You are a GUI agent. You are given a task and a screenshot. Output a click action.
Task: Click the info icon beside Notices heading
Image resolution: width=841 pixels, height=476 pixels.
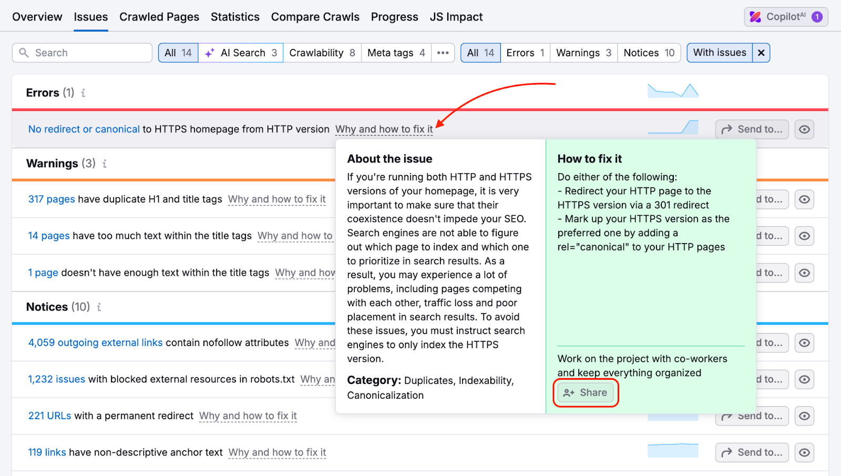(x=98, y=307)
